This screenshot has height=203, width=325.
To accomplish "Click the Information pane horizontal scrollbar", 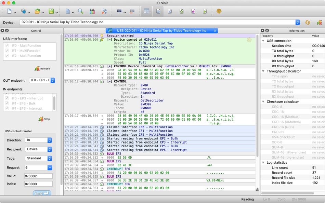I will click(287, 193).
